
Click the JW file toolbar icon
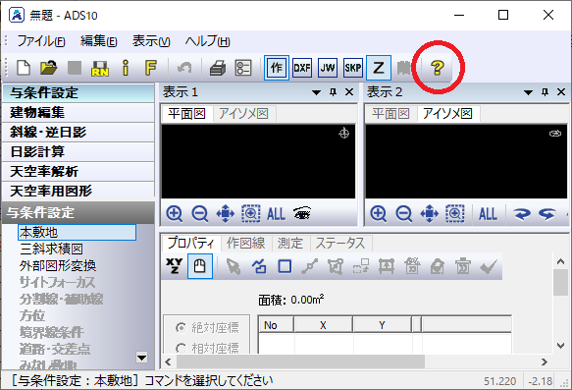pyautogui.click(x=328, y=68)
